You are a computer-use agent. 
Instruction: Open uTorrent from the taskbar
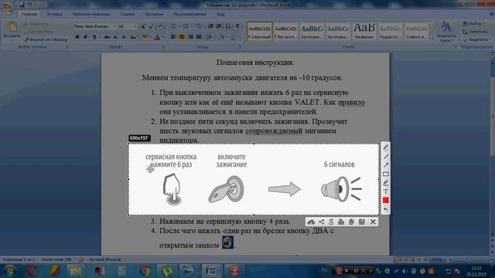click(x=167, y=270)
